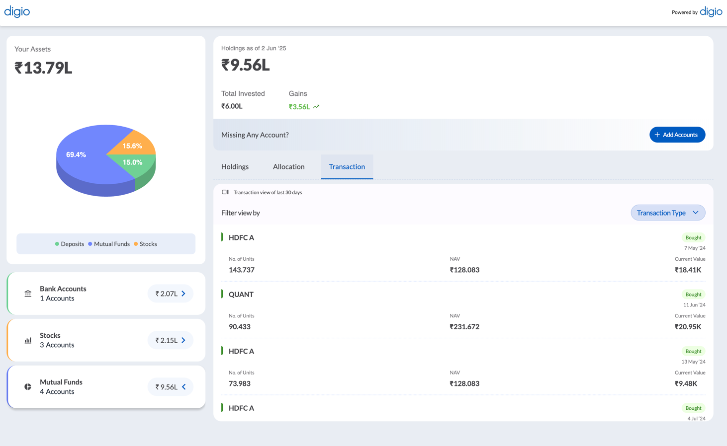The image size is (727, 446).
Task: Click the Bought badge dated 13 May '24
Action: [693, 352]
